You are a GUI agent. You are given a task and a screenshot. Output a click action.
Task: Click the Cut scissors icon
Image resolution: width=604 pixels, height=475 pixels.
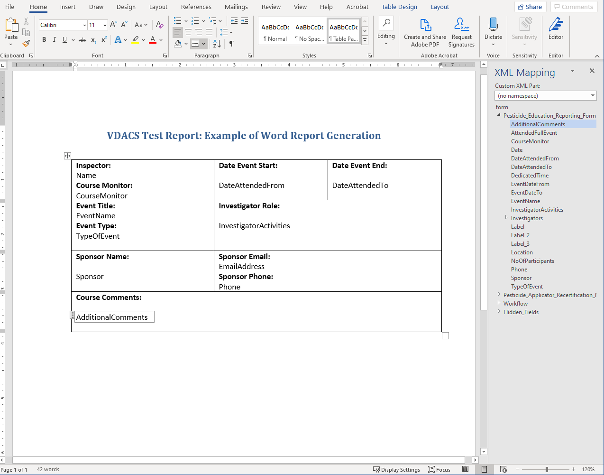26,22
